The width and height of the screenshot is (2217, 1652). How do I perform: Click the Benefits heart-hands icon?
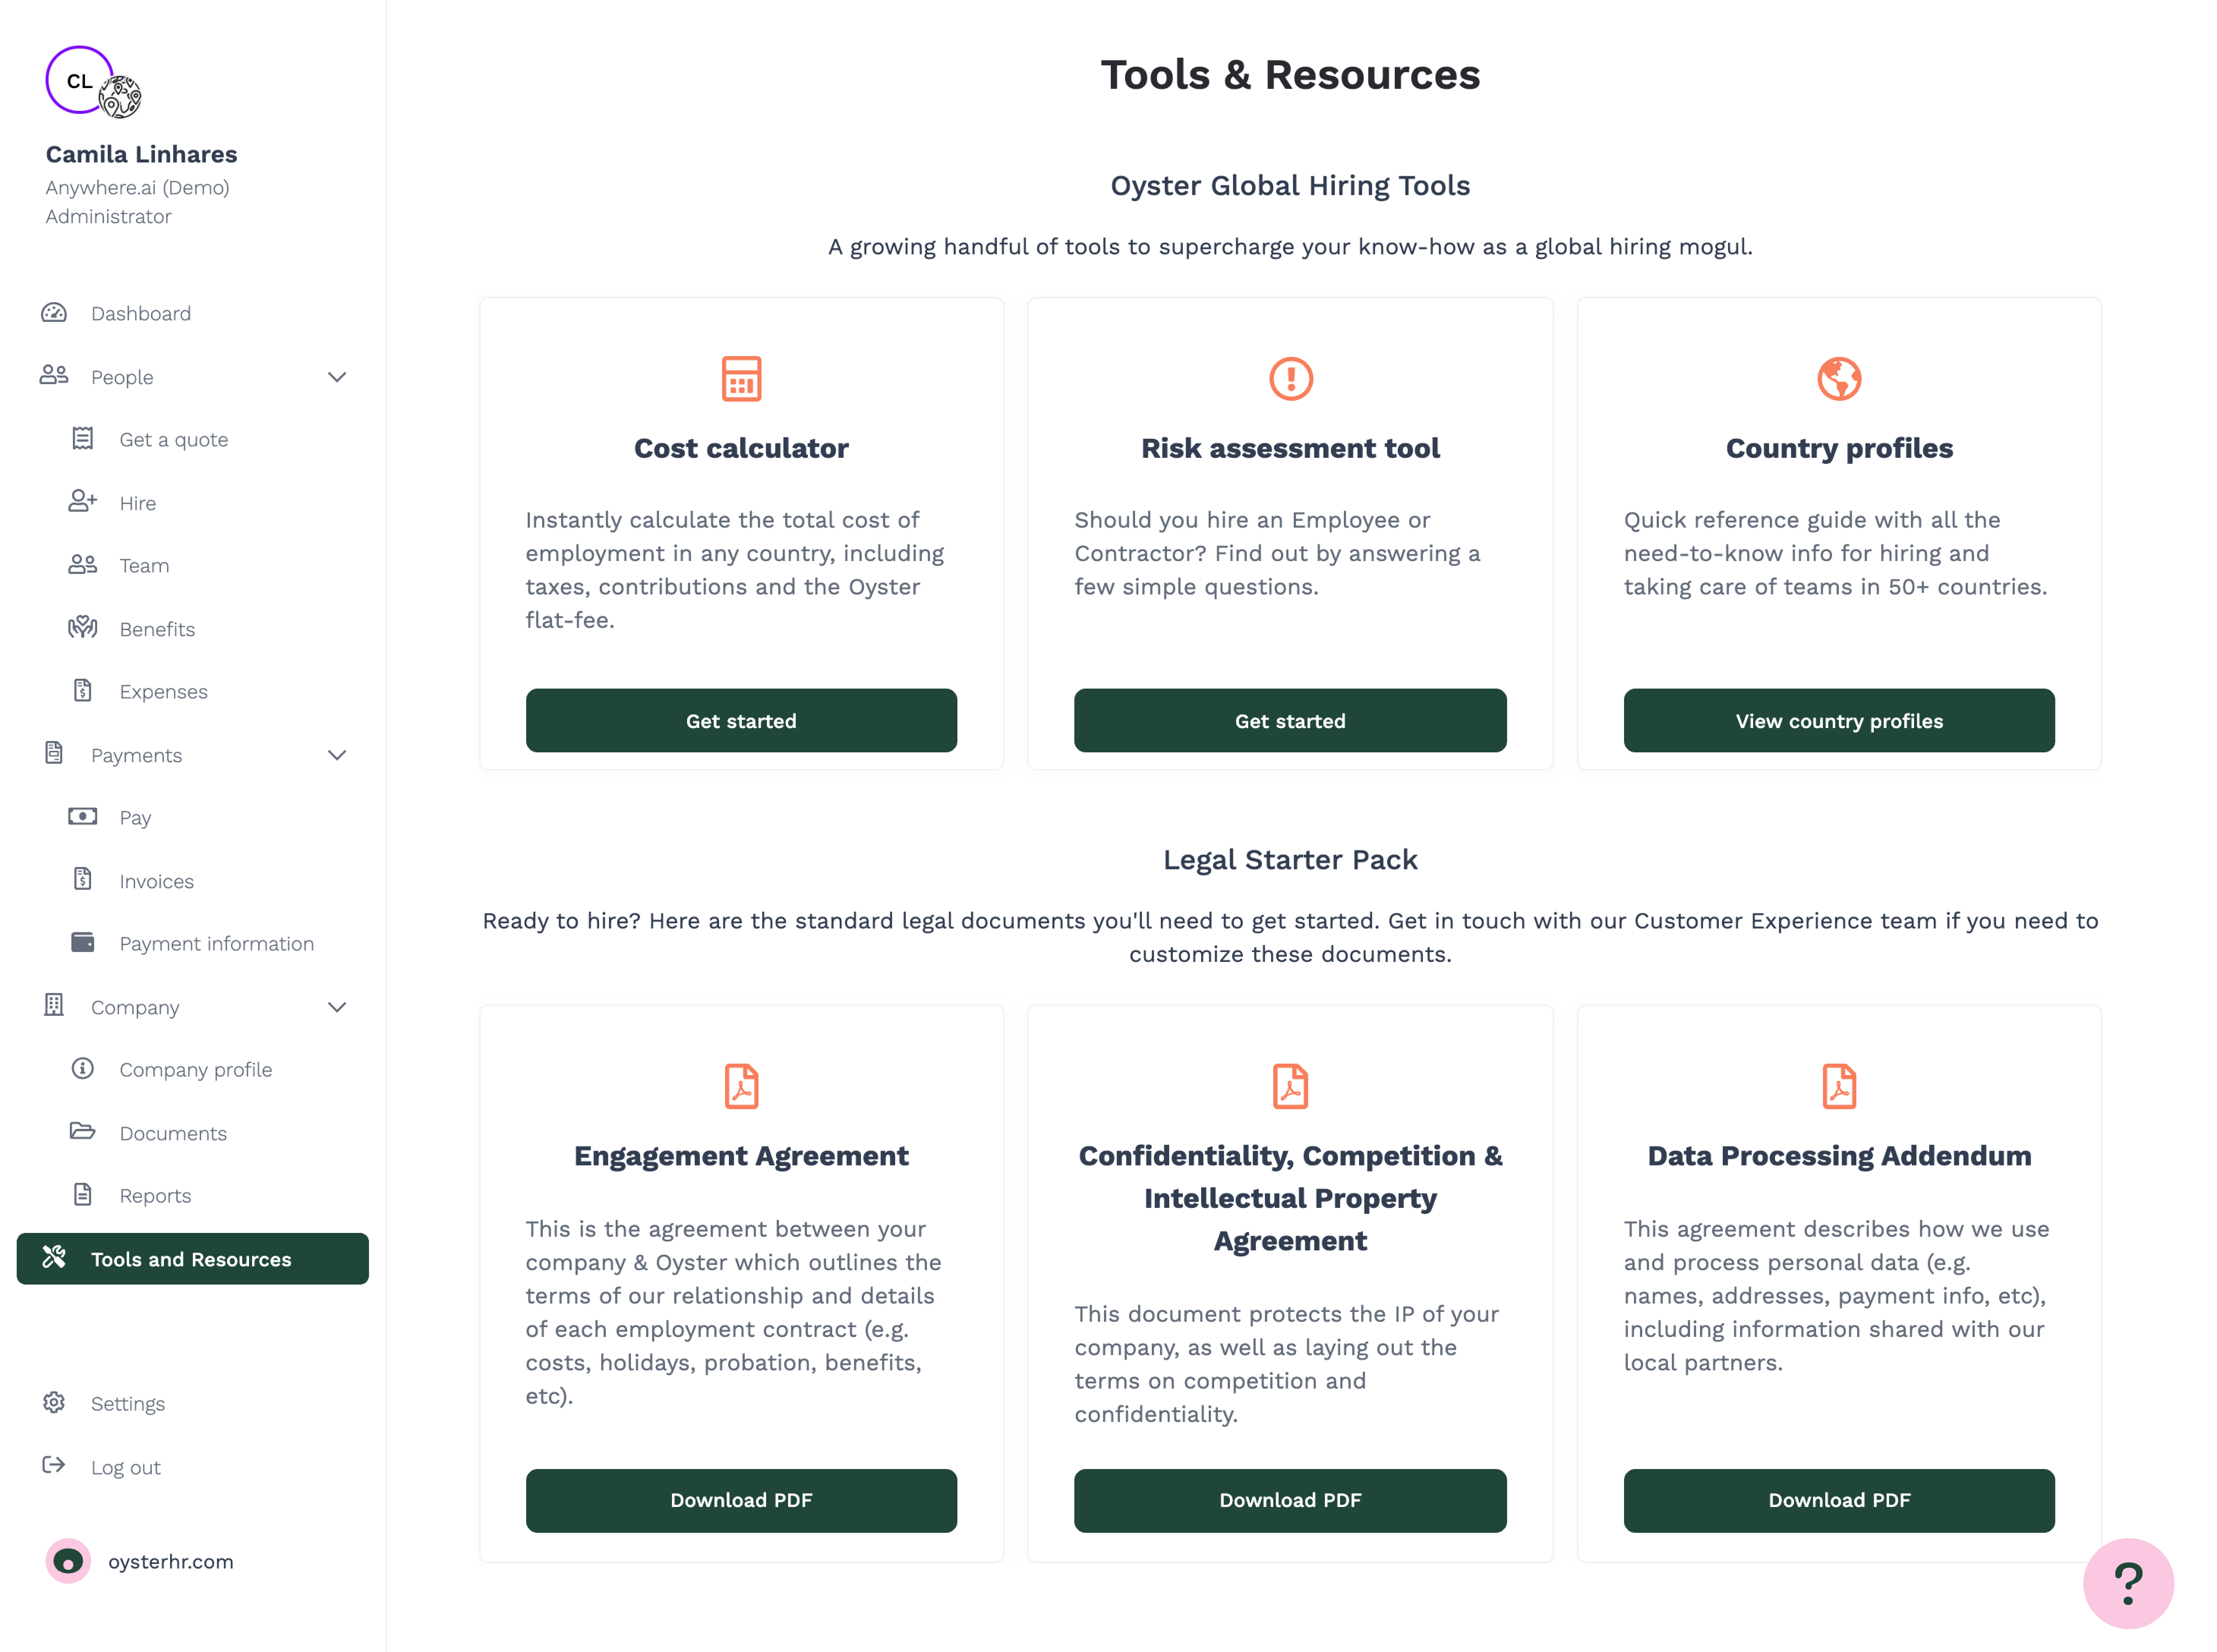(x=83, y=628)
